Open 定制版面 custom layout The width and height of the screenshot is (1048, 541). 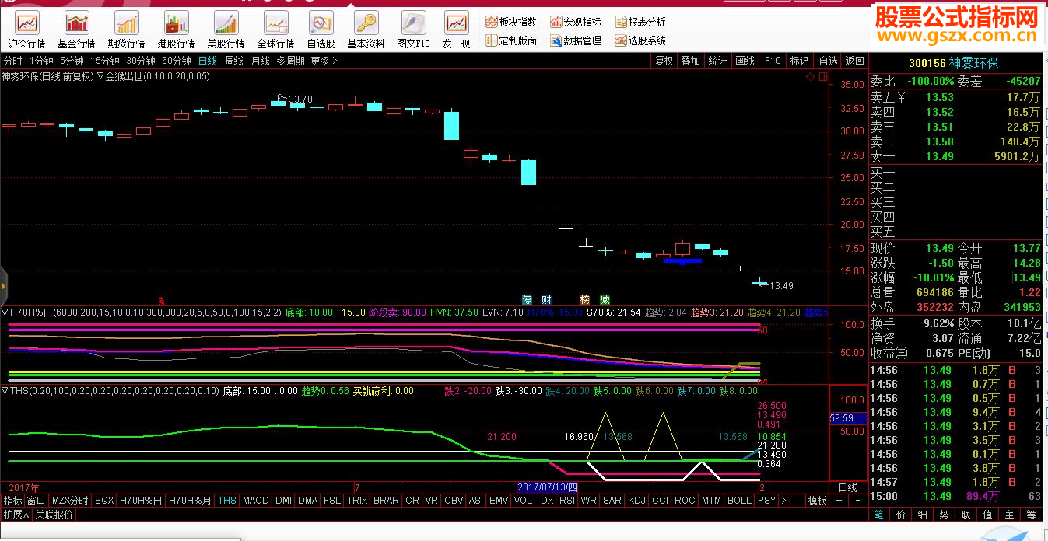(511, 40)
